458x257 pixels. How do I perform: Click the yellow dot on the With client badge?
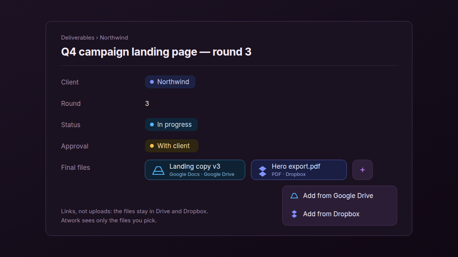(x=152, y=146)
